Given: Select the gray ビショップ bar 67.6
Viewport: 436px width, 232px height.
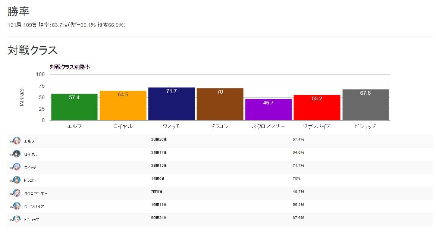Looking at the screenshot, I should click(x=366, y=105).
